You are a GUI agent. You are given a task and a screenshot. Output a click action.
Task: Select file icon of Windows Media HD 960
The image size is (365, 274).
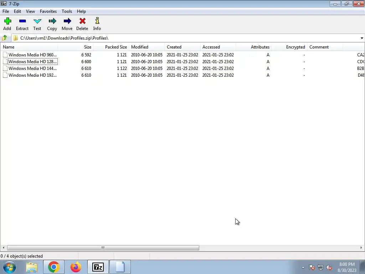click(x=5, y=55)
